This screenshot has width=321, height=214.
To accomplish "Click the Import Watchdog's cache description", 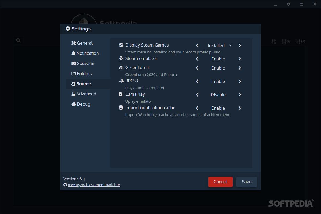I will [x=177, y=115].
